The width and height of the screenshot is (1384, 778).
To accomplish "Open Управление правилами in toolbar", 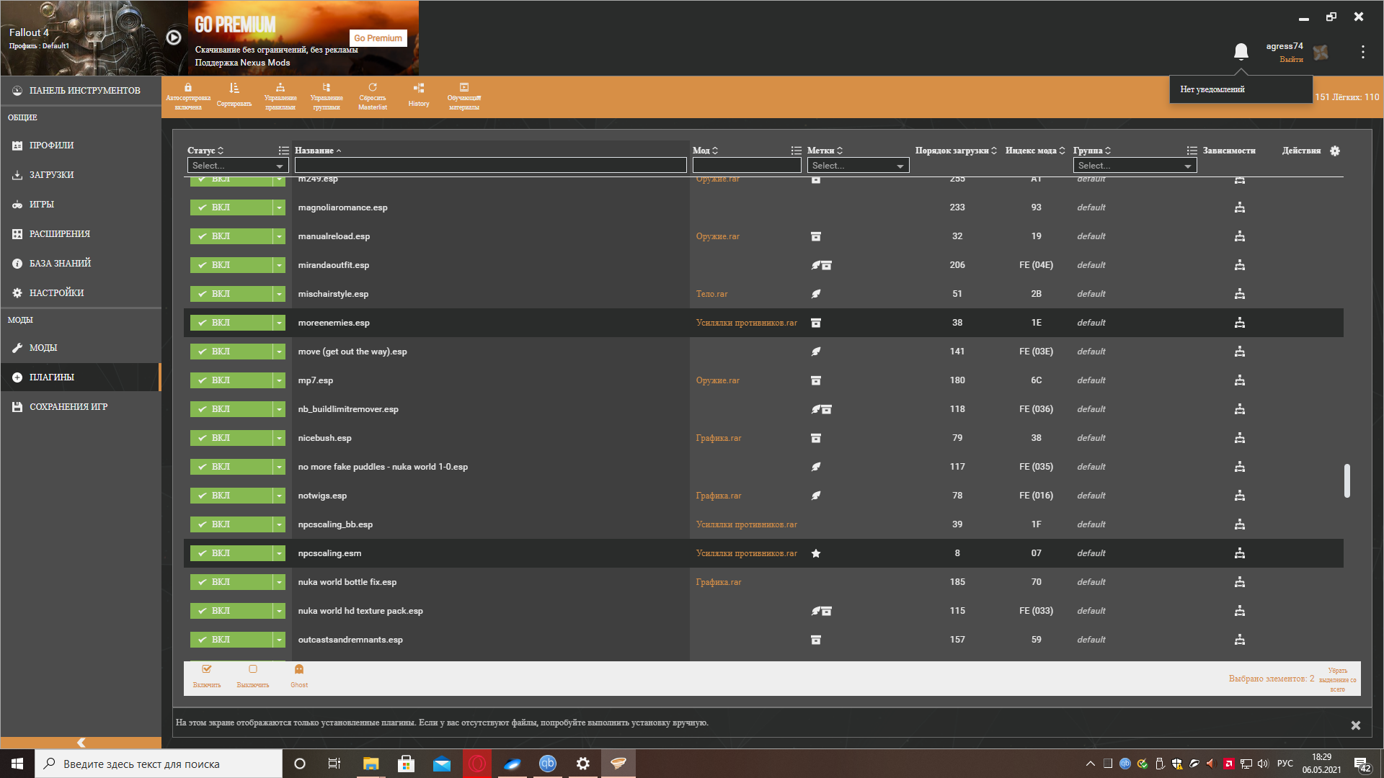I will pyautogui.click(x=280, y=96).
